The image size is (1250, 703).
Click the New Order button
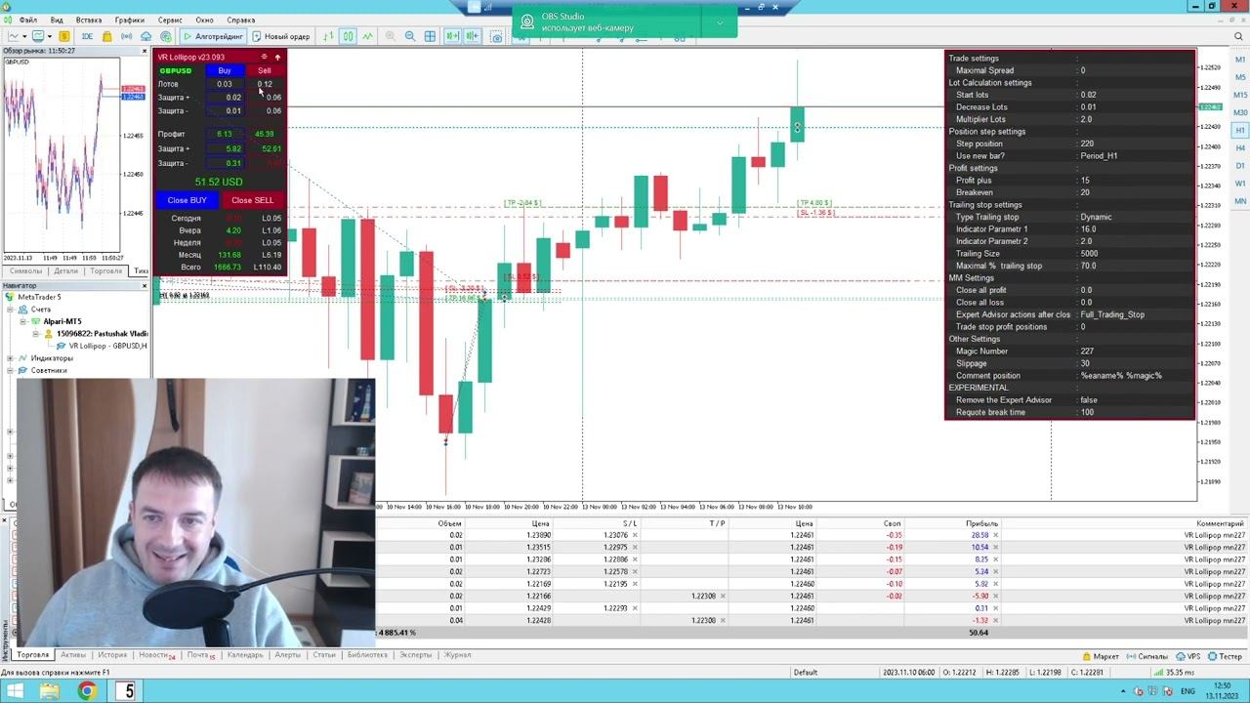tap(281, 36)
